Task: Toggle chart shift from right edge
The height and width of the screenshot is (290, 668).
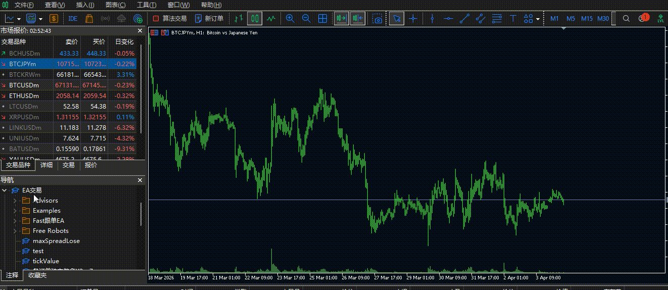Action: pyautogui.click(x=357, y=19)
